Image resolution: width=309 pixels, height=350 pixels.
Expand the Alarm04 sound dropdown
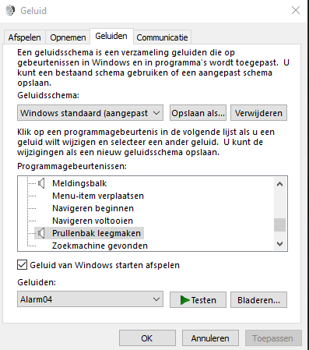pos(90,299)
